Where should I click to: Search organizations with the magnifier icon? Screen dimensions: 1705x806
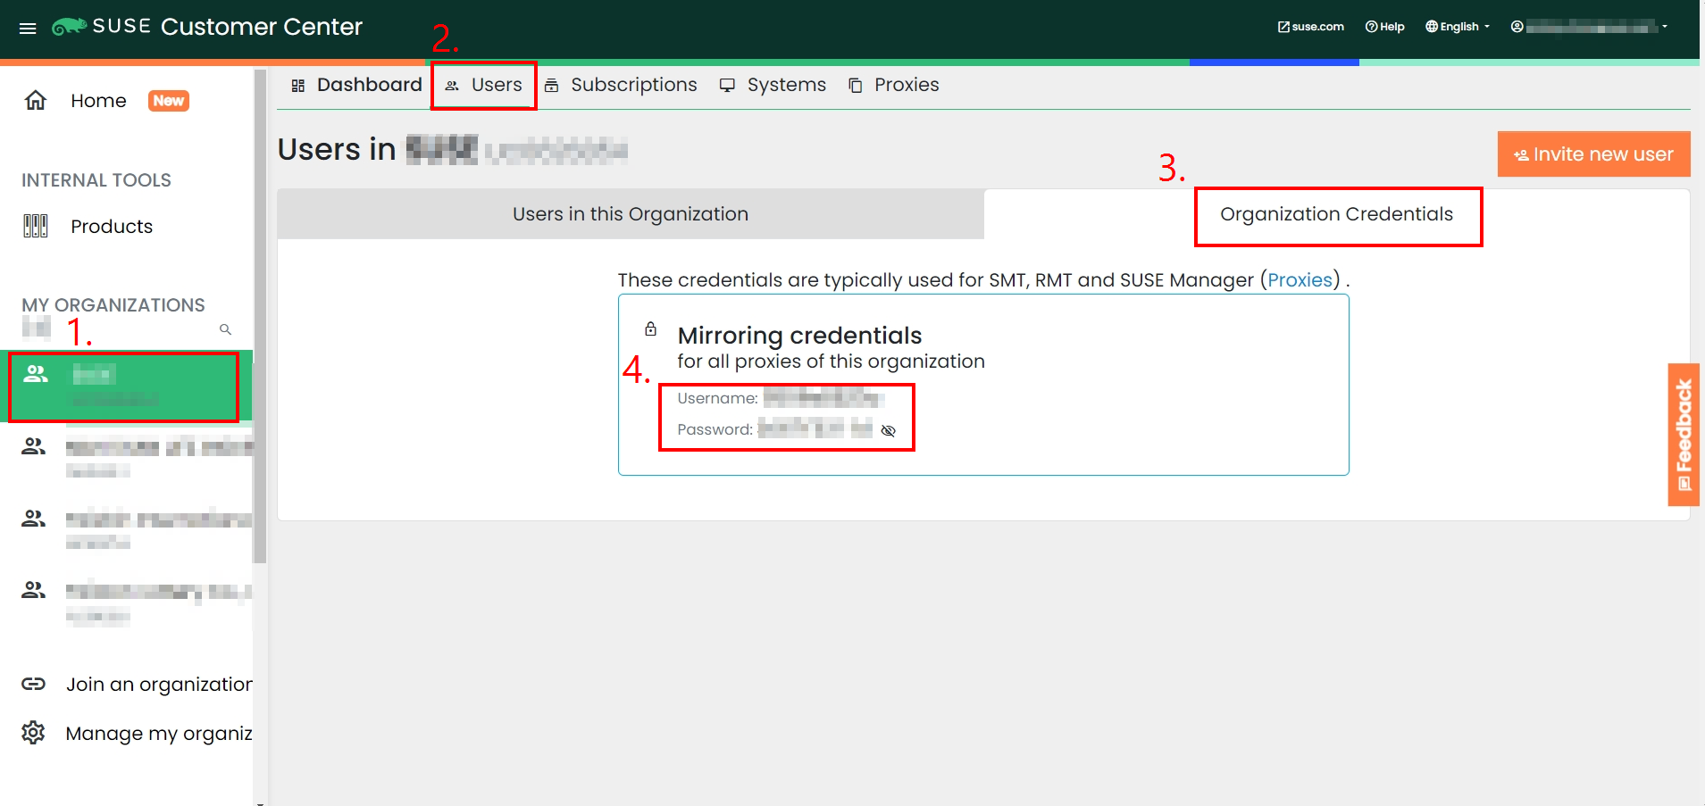click(225, 329)
